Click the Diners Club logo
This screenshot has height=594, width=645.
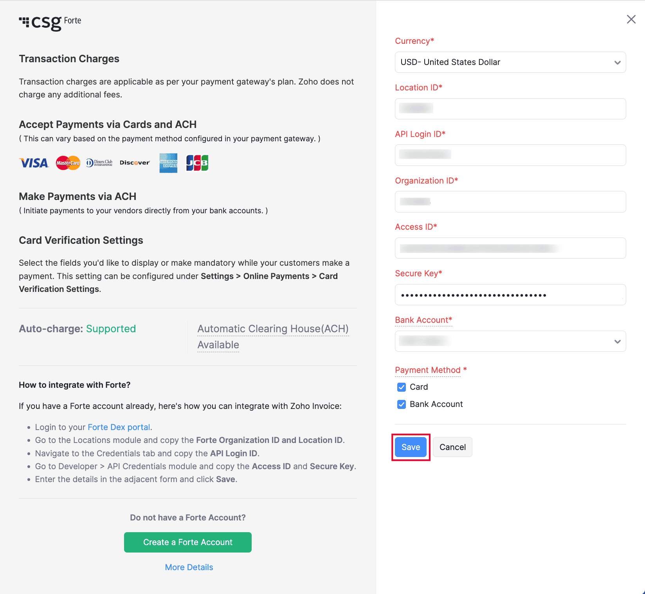99,163
